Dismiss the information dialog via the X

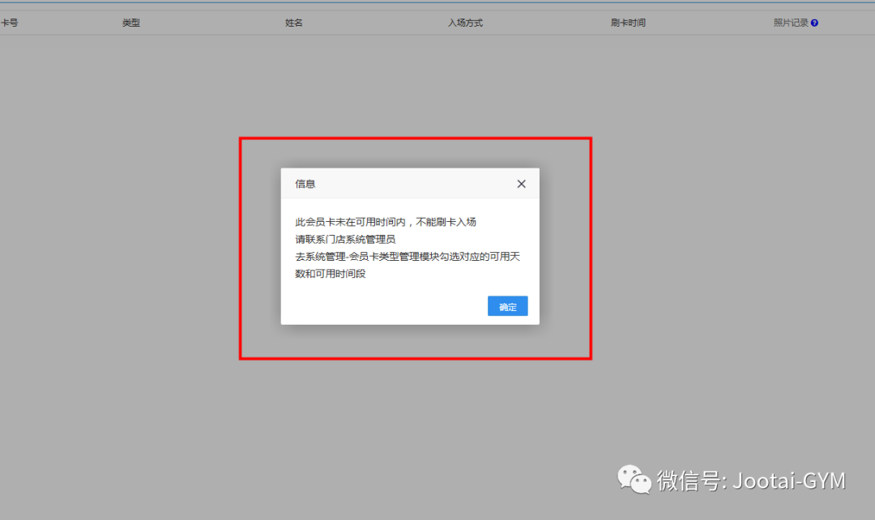pos(521,184)
